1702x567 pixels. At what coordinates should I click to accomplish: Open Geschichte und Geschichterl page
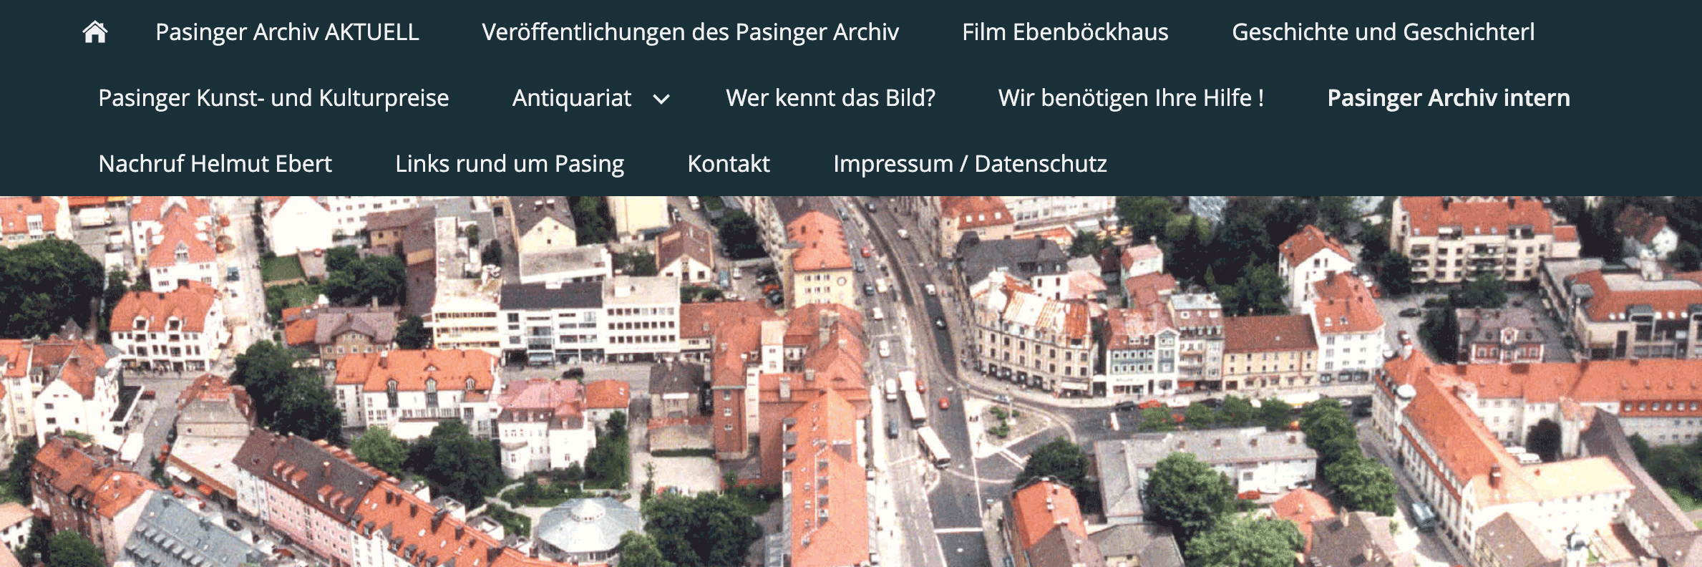coord(1383,32)
